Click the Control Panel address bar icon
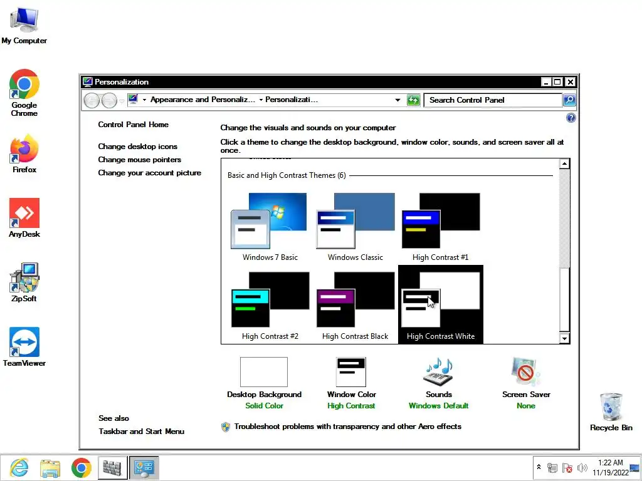642x481 pixels. coord(133,99)
